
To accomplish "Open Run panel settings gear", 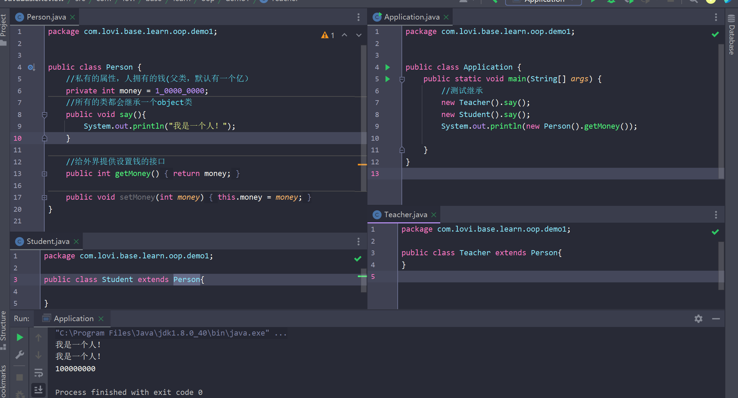I will [698, 319].
